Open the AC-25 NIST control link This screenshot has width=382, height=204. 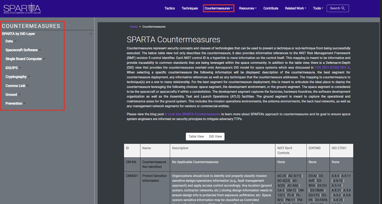tap(282, 176)
